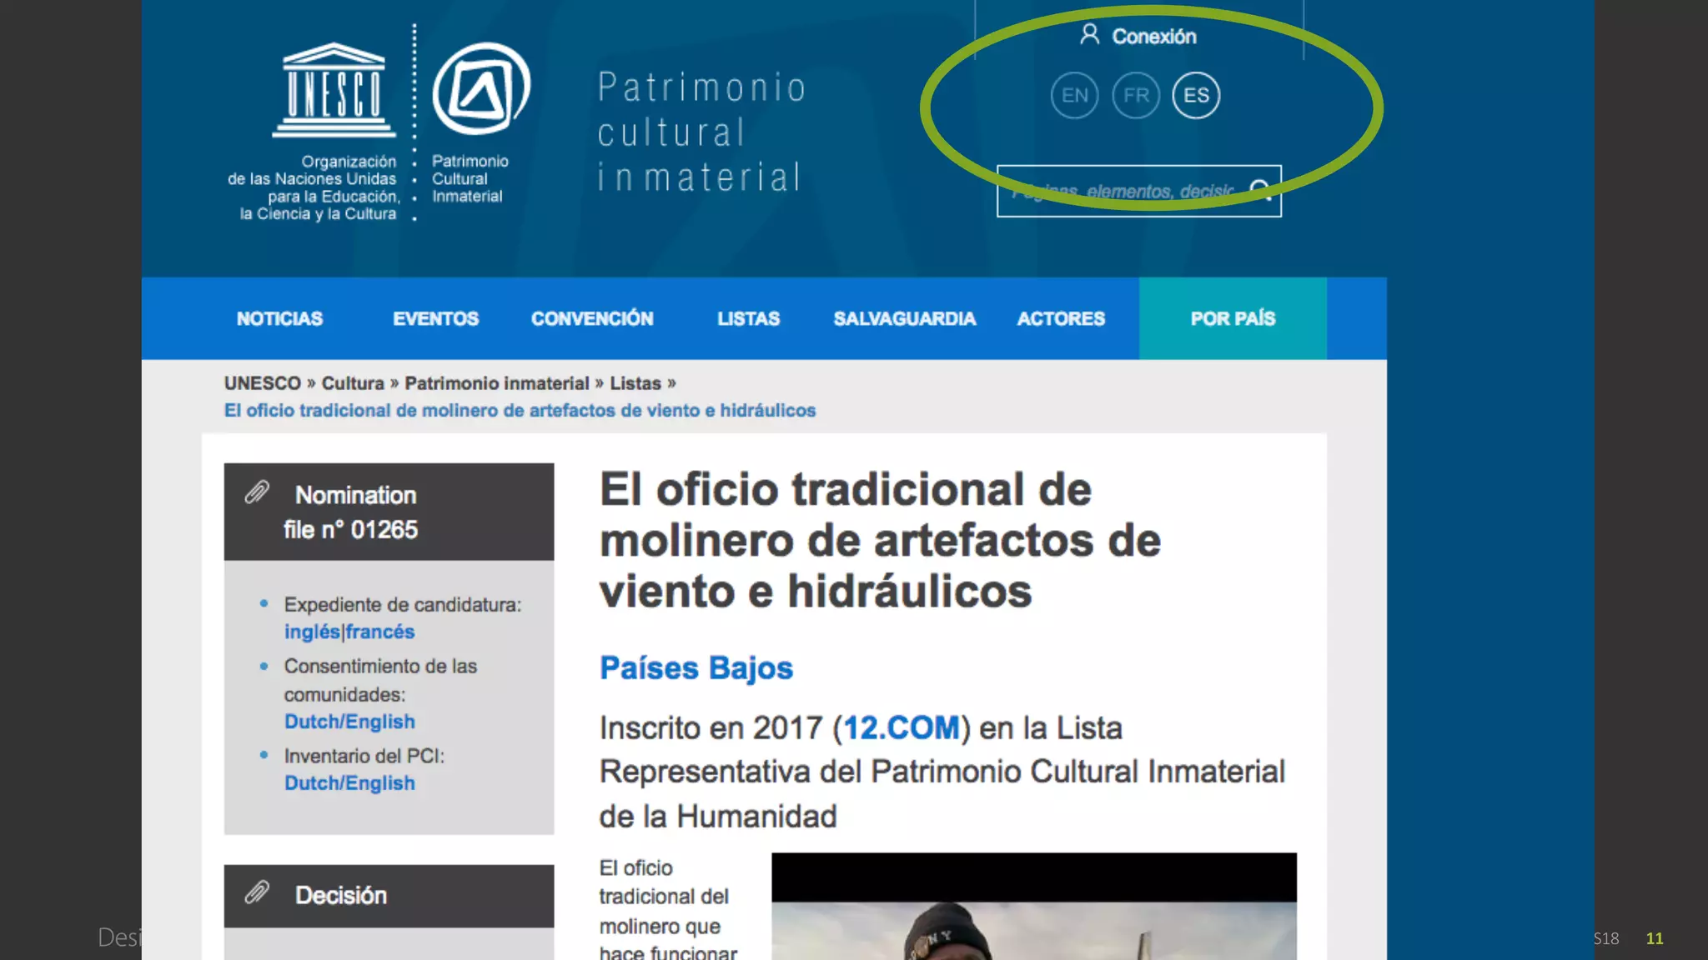
Task: Click the UNESCO temple logo
Action: [x=334, y=90]
